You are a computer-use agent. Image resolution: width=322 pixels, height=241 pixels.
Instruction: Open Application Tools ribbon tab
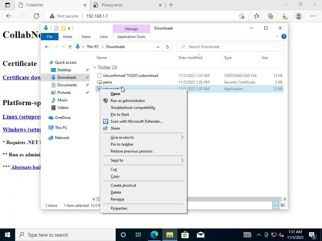click(131, 37)
